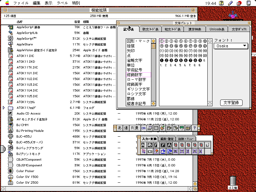Click down arrow of category list scrollbar
This screenshot has height=192, width=256.
pyautogui.click(x=154, y=103)
